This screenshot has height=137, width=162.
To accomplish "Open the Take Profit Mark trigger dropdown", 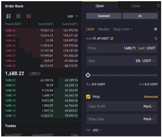I will pyautogui.click(x=149, y=106).
